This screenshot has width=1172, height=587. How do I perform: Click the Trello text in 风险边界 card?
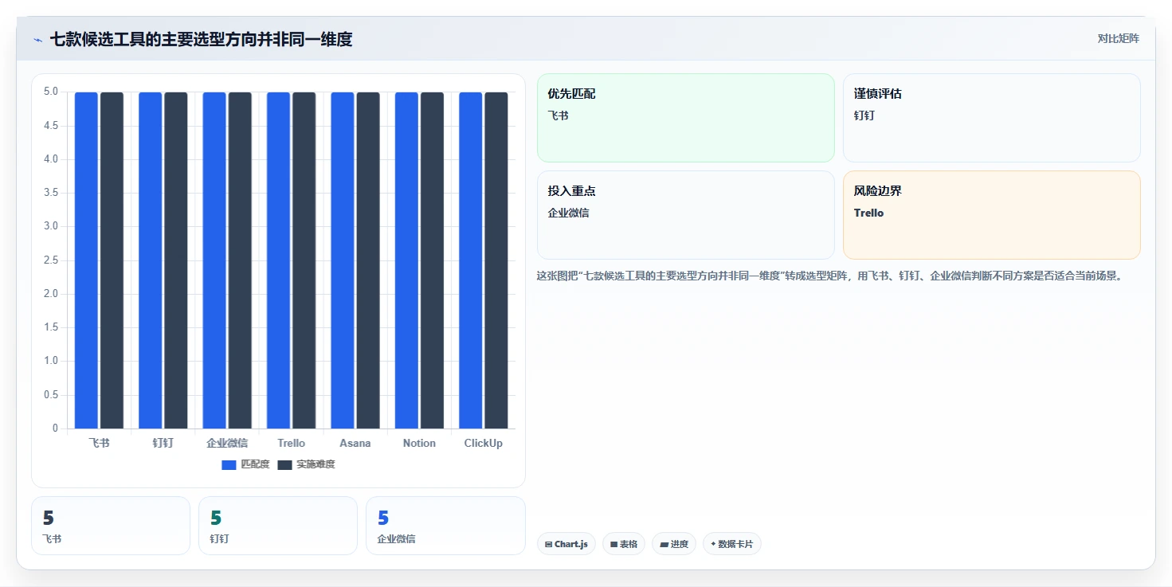(x=868, y=213)
